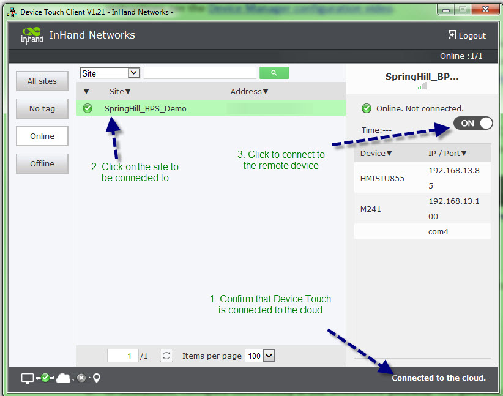Select the All sites filter
The height and width of the screenshot is (396, 503).
(42, 81)
